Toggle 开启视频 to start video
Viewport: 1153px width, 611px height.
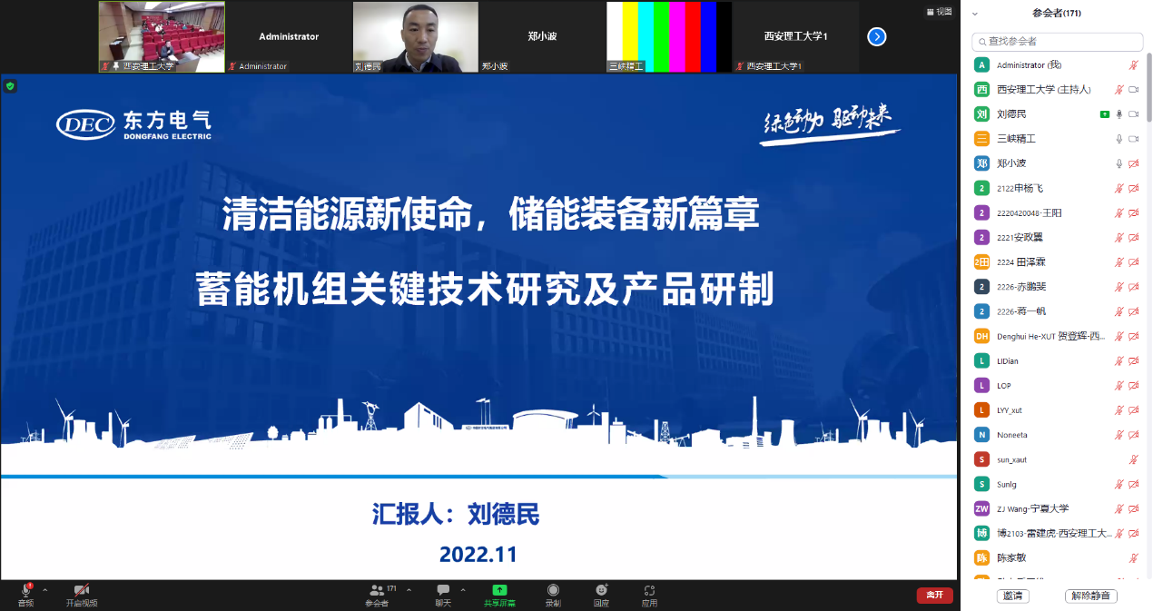[81, 591]
